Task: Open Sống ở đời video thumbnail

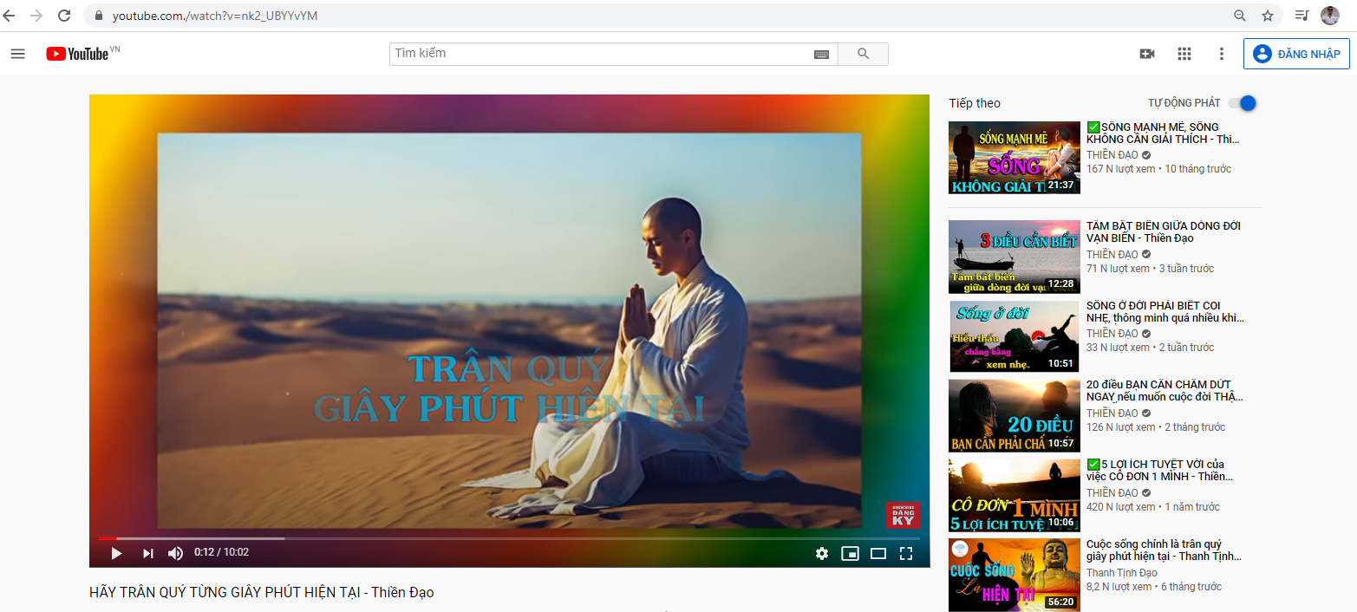Action: [1014, 336]
